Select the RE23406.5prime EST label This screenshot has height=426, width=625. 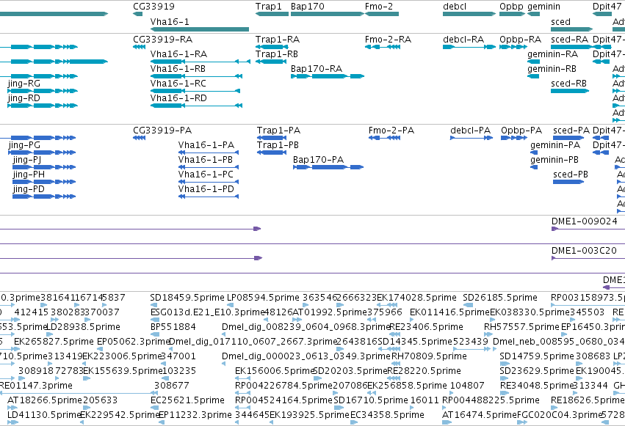pos(426,327)
